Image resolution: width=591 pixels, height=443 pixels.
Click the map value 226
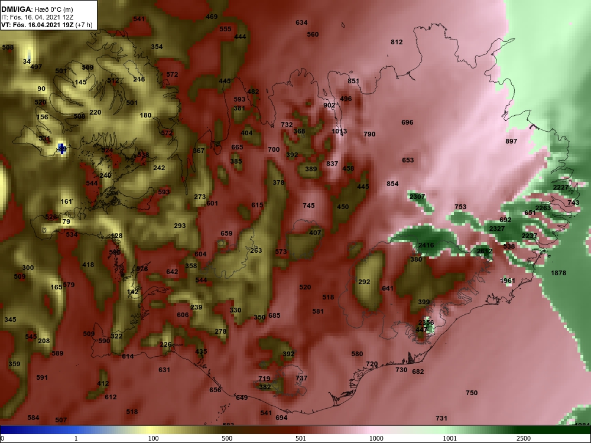click(165, 344)
